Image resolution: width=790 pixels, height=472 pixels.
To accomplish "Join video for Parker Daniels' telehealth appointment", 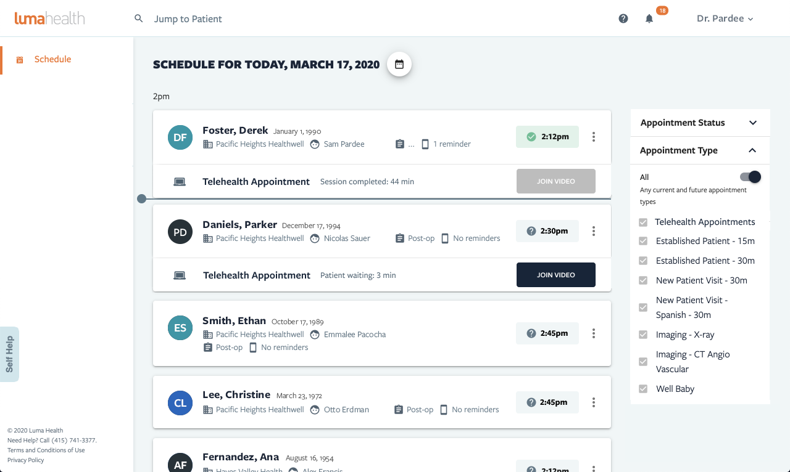I will [555, 275].
